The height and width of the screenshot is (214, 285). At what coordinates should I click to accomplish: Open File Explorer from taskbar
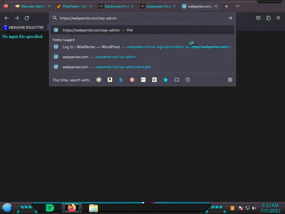tap(94, 208)
